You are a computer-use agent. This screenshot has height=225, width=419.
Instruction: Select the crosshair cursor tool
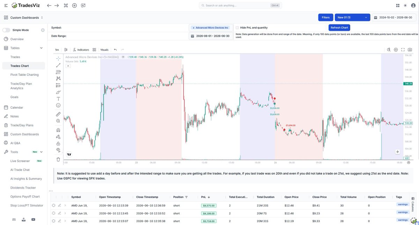[58, 58]
